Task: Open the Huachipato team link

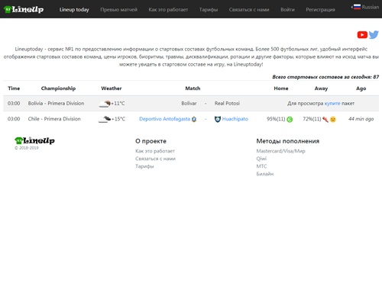Action: click(x=235, y=119)
